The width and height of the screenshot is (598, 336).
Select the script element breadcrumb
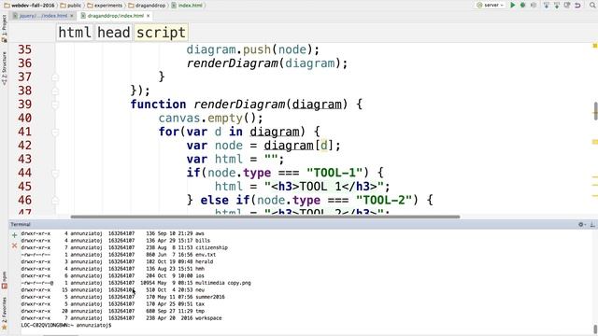tap(161, 33)
